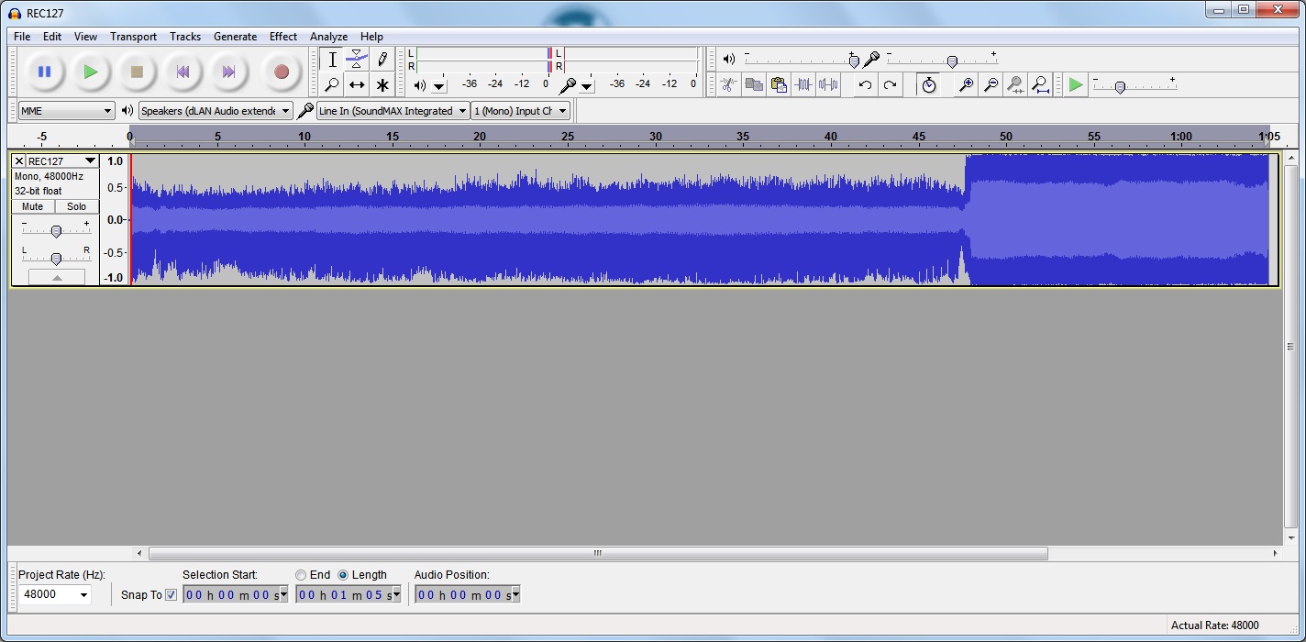Screen dimensions: 1306x642
Task: Start playback with the Play button
Action: [90, 72]
